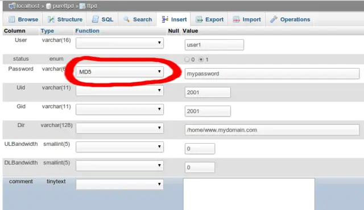Open the Function dropdown for comment
The width and height of the screenshot is (364, 210).
click(x=119, y=184)
